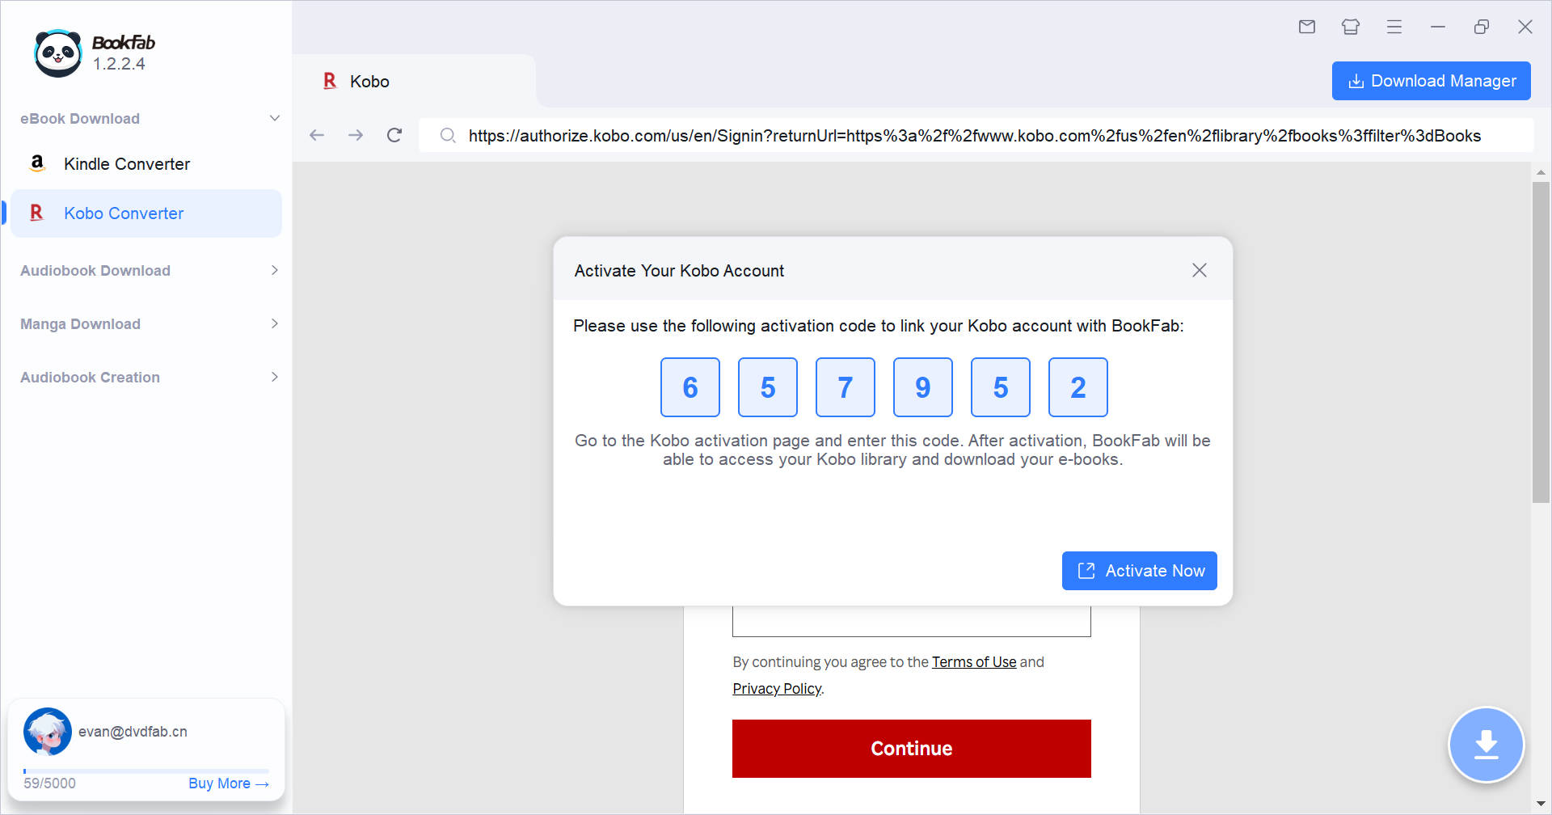1552x815 pixels.
Task: Click the mail feedback icon in titlebar
Action: click(1306, 27)
